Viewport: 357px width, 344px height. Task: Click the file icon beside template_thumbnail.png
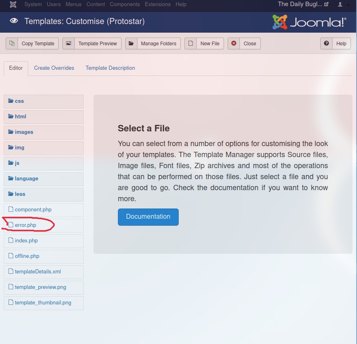11,302
